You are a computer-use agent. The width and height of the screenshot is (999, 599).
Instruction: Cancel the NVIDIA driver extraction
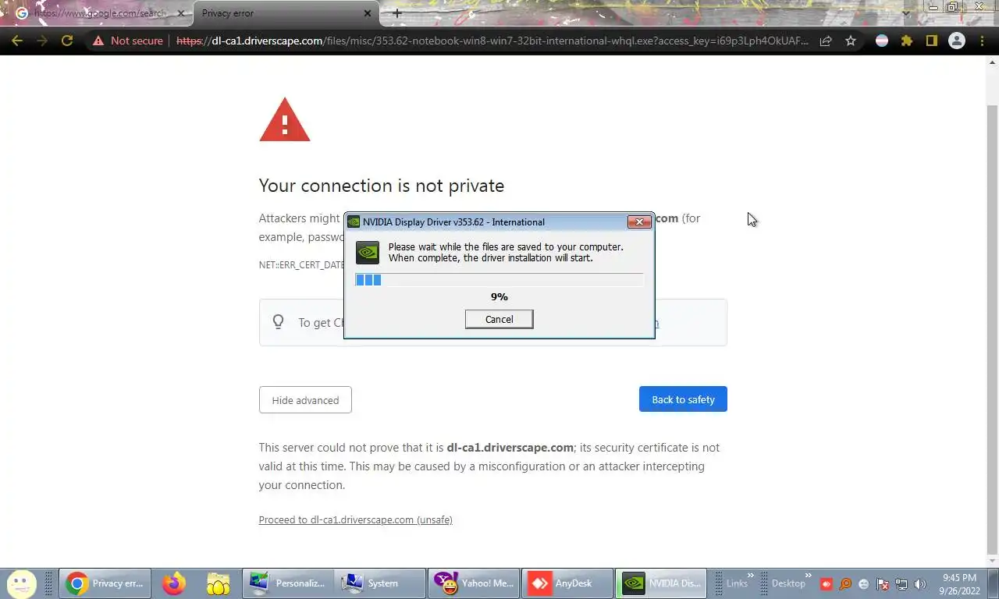(499, 319)
